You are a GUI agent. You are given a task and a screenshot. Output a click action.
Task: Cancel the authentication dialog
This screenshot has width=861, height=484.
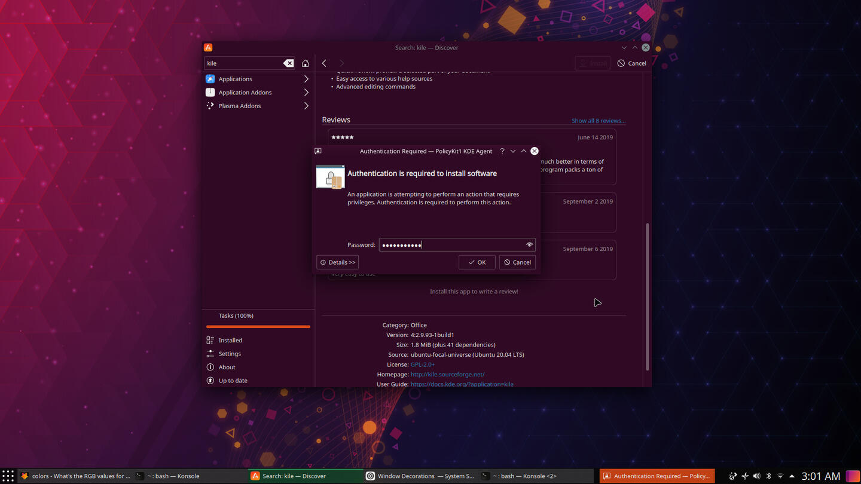517,262
